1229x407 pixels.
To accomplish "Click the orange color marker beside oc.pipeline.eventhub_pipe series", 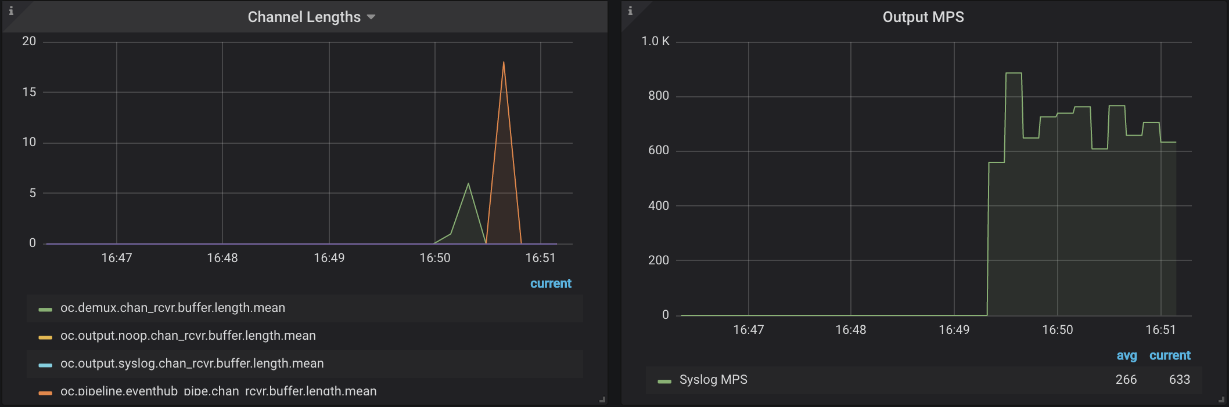I will point(45,393).
